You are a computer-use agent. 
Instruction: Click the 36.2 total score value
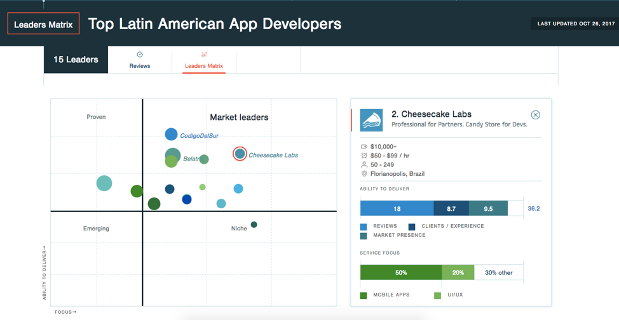point(534,209)
